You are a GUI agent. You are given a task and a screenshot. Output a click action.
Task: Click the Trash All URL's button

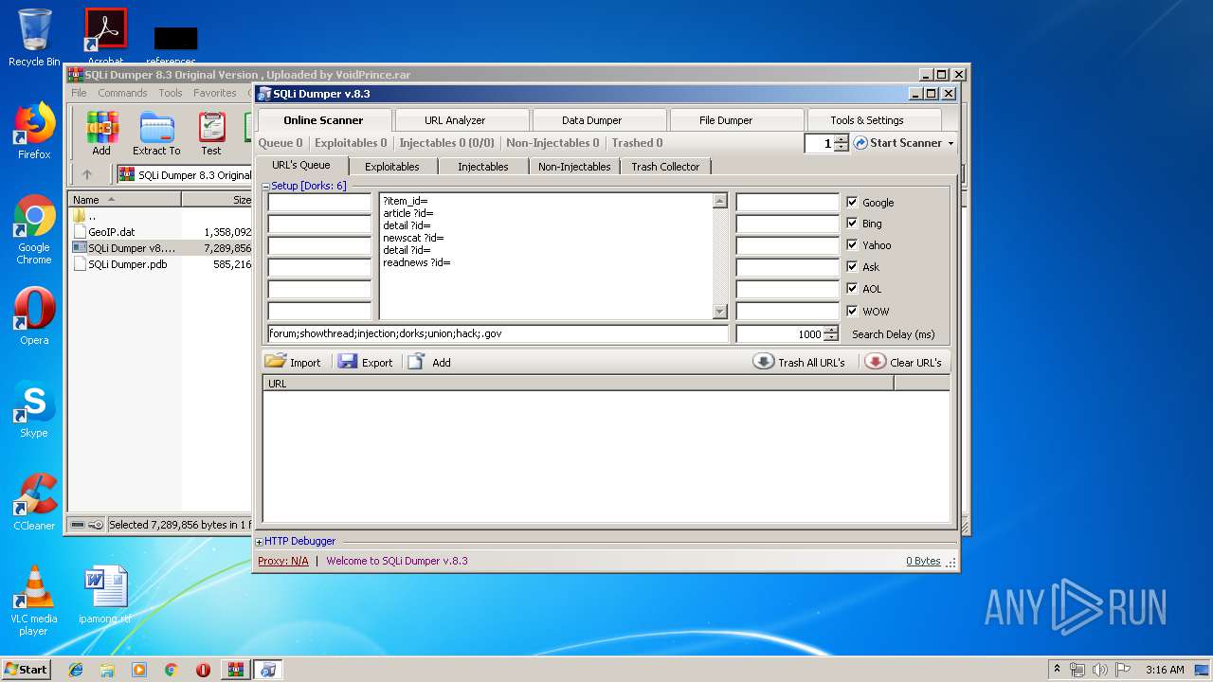(799, 362)
